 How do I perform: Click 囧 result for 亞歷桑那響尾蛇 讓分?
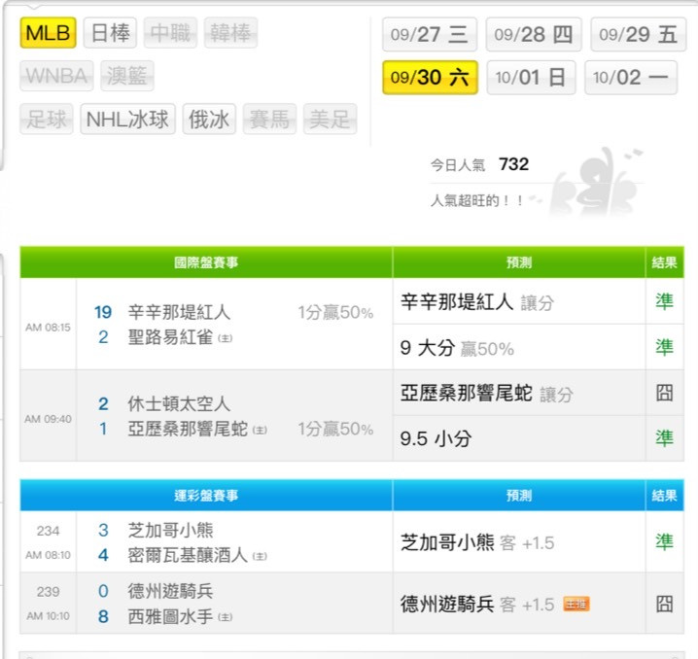coord(664,393)
